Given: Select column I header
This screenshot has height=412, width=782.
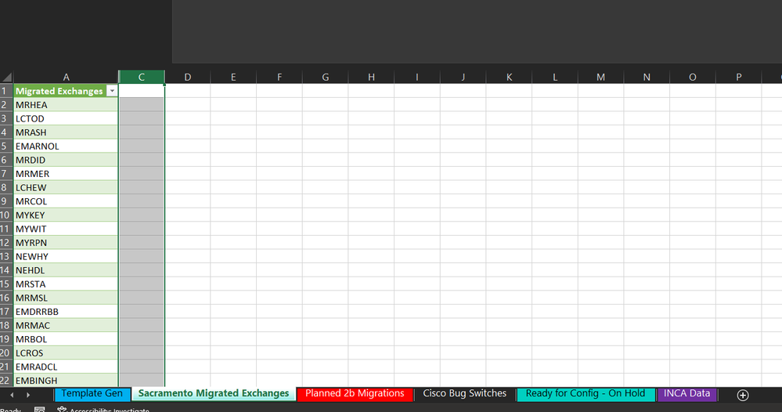Looking at the screenshot, I should 417,77.
